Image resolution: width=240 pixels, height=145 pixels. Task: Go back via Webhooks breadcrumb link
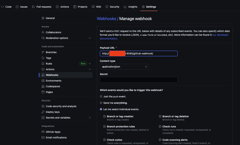(106, 18)
